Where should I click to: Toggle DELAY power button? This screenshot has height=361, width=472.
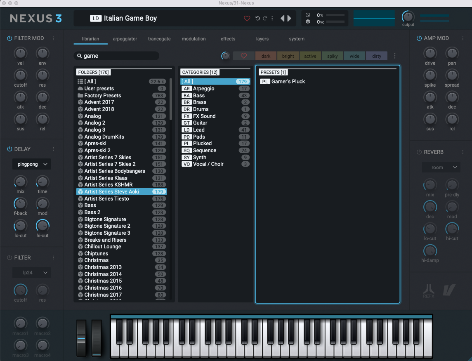[9, 149]
